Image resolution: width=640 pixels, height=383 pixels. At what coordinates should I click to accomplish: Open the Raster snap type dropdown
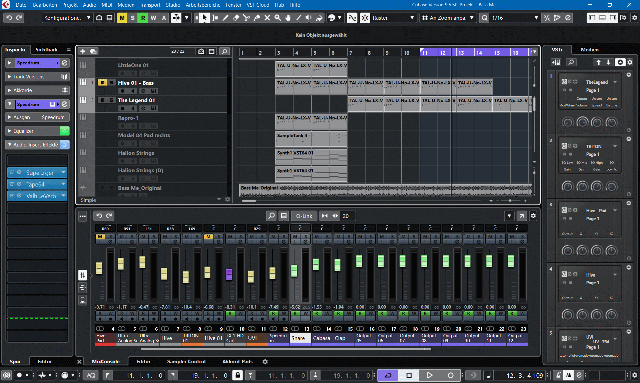pos(393,18)
